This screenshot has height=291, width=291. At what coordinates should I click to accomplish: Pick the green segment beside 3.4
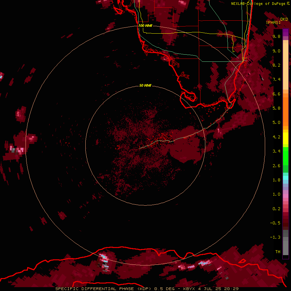coord(286,156)
